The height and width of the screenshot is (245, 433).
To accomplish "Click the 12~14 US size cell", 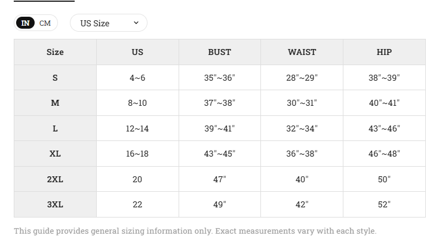I will pyautogui.click(x=137, y=128).
